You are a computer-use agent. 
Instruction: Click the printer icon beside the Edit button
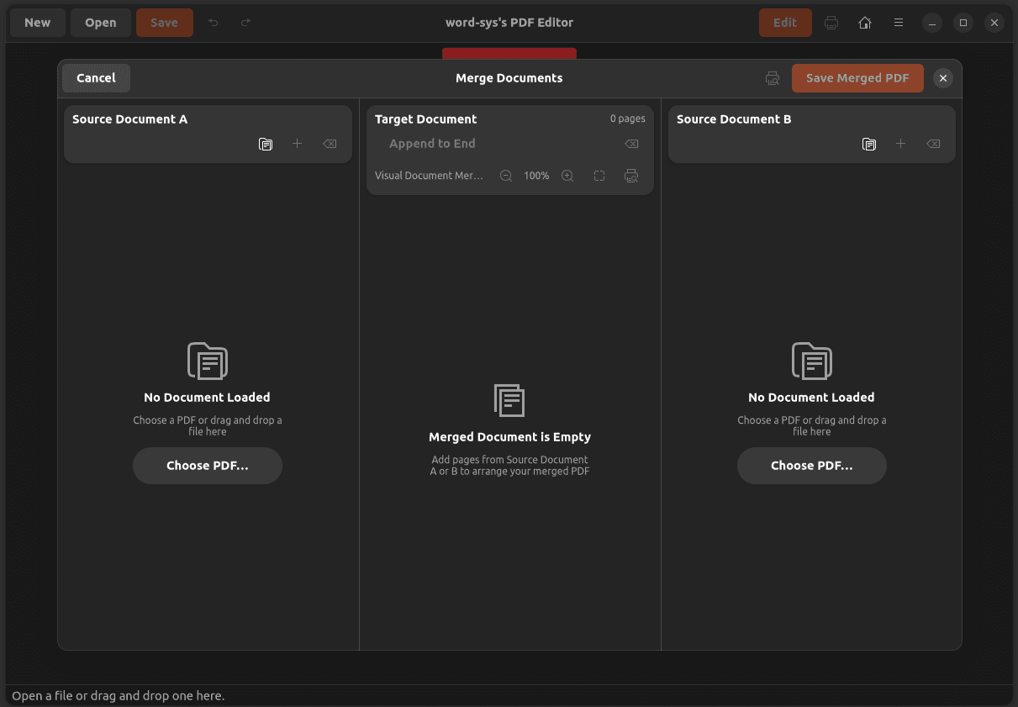click(x=831, y=23)
